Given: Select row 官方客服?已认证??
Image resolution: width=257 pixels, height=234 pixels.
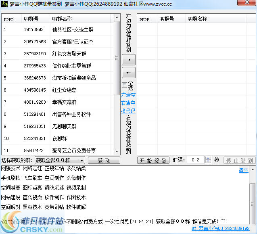Looking at the screenshot, I should point(57,42).
